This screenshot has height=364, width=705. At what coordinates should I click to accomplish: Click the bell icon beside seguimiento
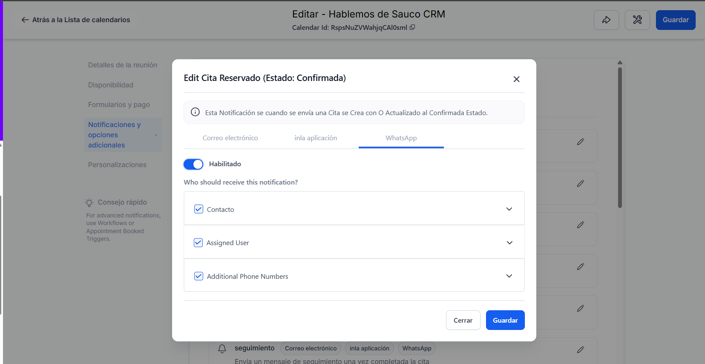point(222,349)
